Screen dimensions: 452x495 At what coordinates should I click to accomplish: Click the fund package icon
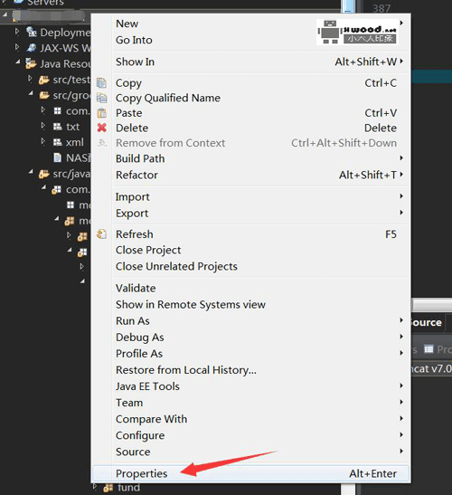(108, 488)
